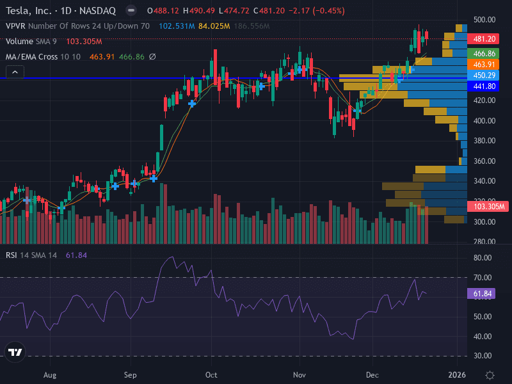Screen dimensions: 512x384
Task: Open chart settings gear icon
Action: coord(490,375)
